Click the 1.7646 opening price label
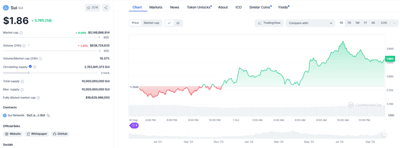Image resolution: width=400 pixels, height=148 pixels. pos(134,87)
